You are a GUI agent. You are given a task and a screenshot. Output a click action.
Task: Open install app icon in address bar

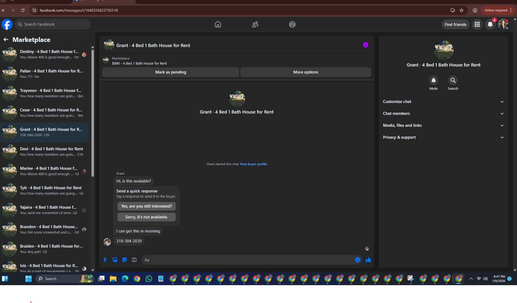click(x=453, y=10)
